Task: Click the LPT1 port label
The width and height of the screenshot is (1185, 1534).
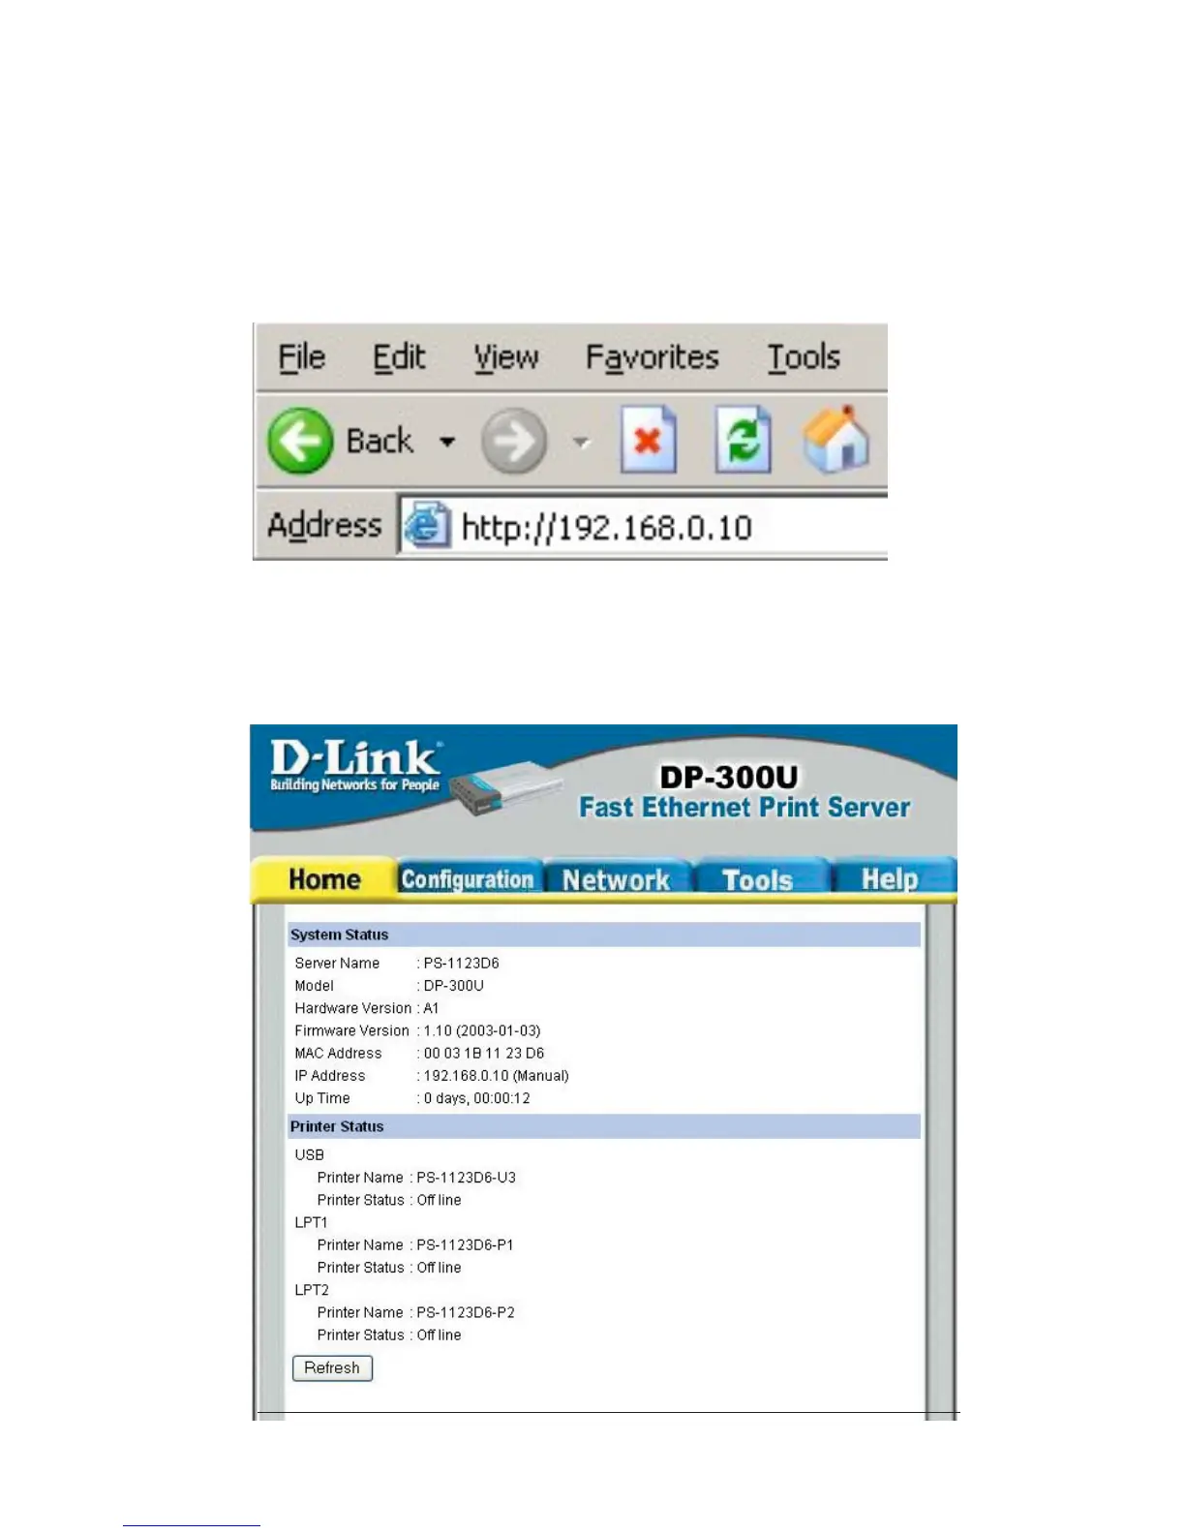Action: tap(312, 1222)
